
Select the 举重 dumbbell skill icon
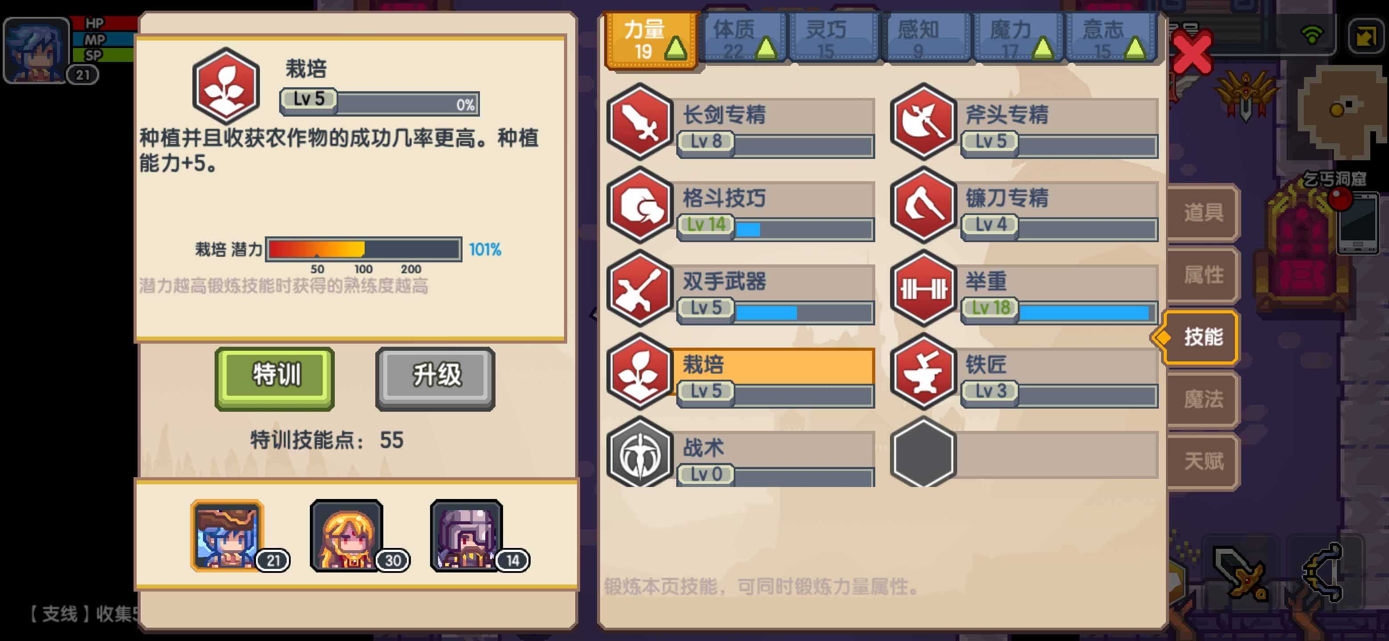click(x=923, y=288)
